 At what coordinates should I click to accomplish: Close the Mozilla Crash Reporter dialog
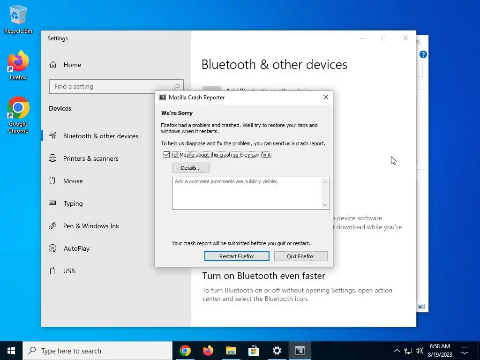tap(326, 97)
